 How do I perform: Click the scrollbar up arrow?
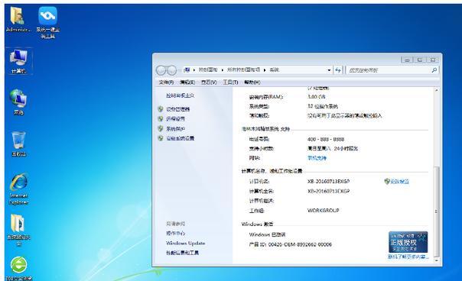437,90
